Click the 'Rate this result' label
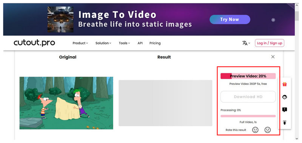Screen dimensions: 302x143 coord(236,130)
